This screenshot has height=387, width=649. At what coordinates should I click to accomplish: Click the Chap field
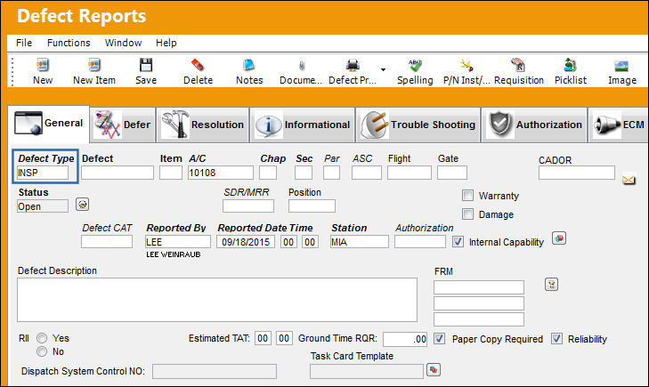click(268, 173)
